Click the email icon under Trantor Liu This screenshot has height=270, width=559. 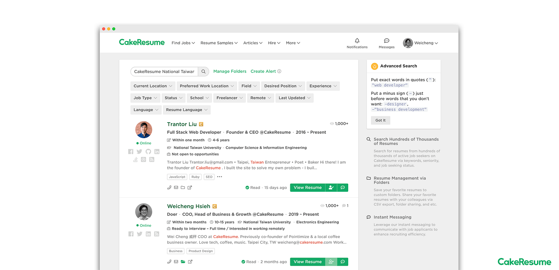(176, 188)
